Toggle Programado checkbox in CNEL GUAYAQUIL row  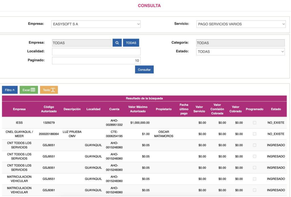pyautogui.click(x=254, y=134)
